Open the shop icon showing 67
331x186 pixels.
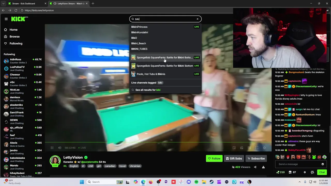click(292, 172)
